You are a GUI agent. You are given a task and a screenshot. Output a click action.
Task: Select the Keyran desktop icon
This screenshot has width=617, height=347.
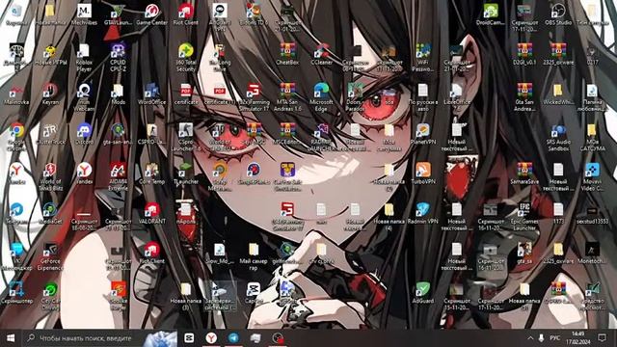(x=50, y=93)
